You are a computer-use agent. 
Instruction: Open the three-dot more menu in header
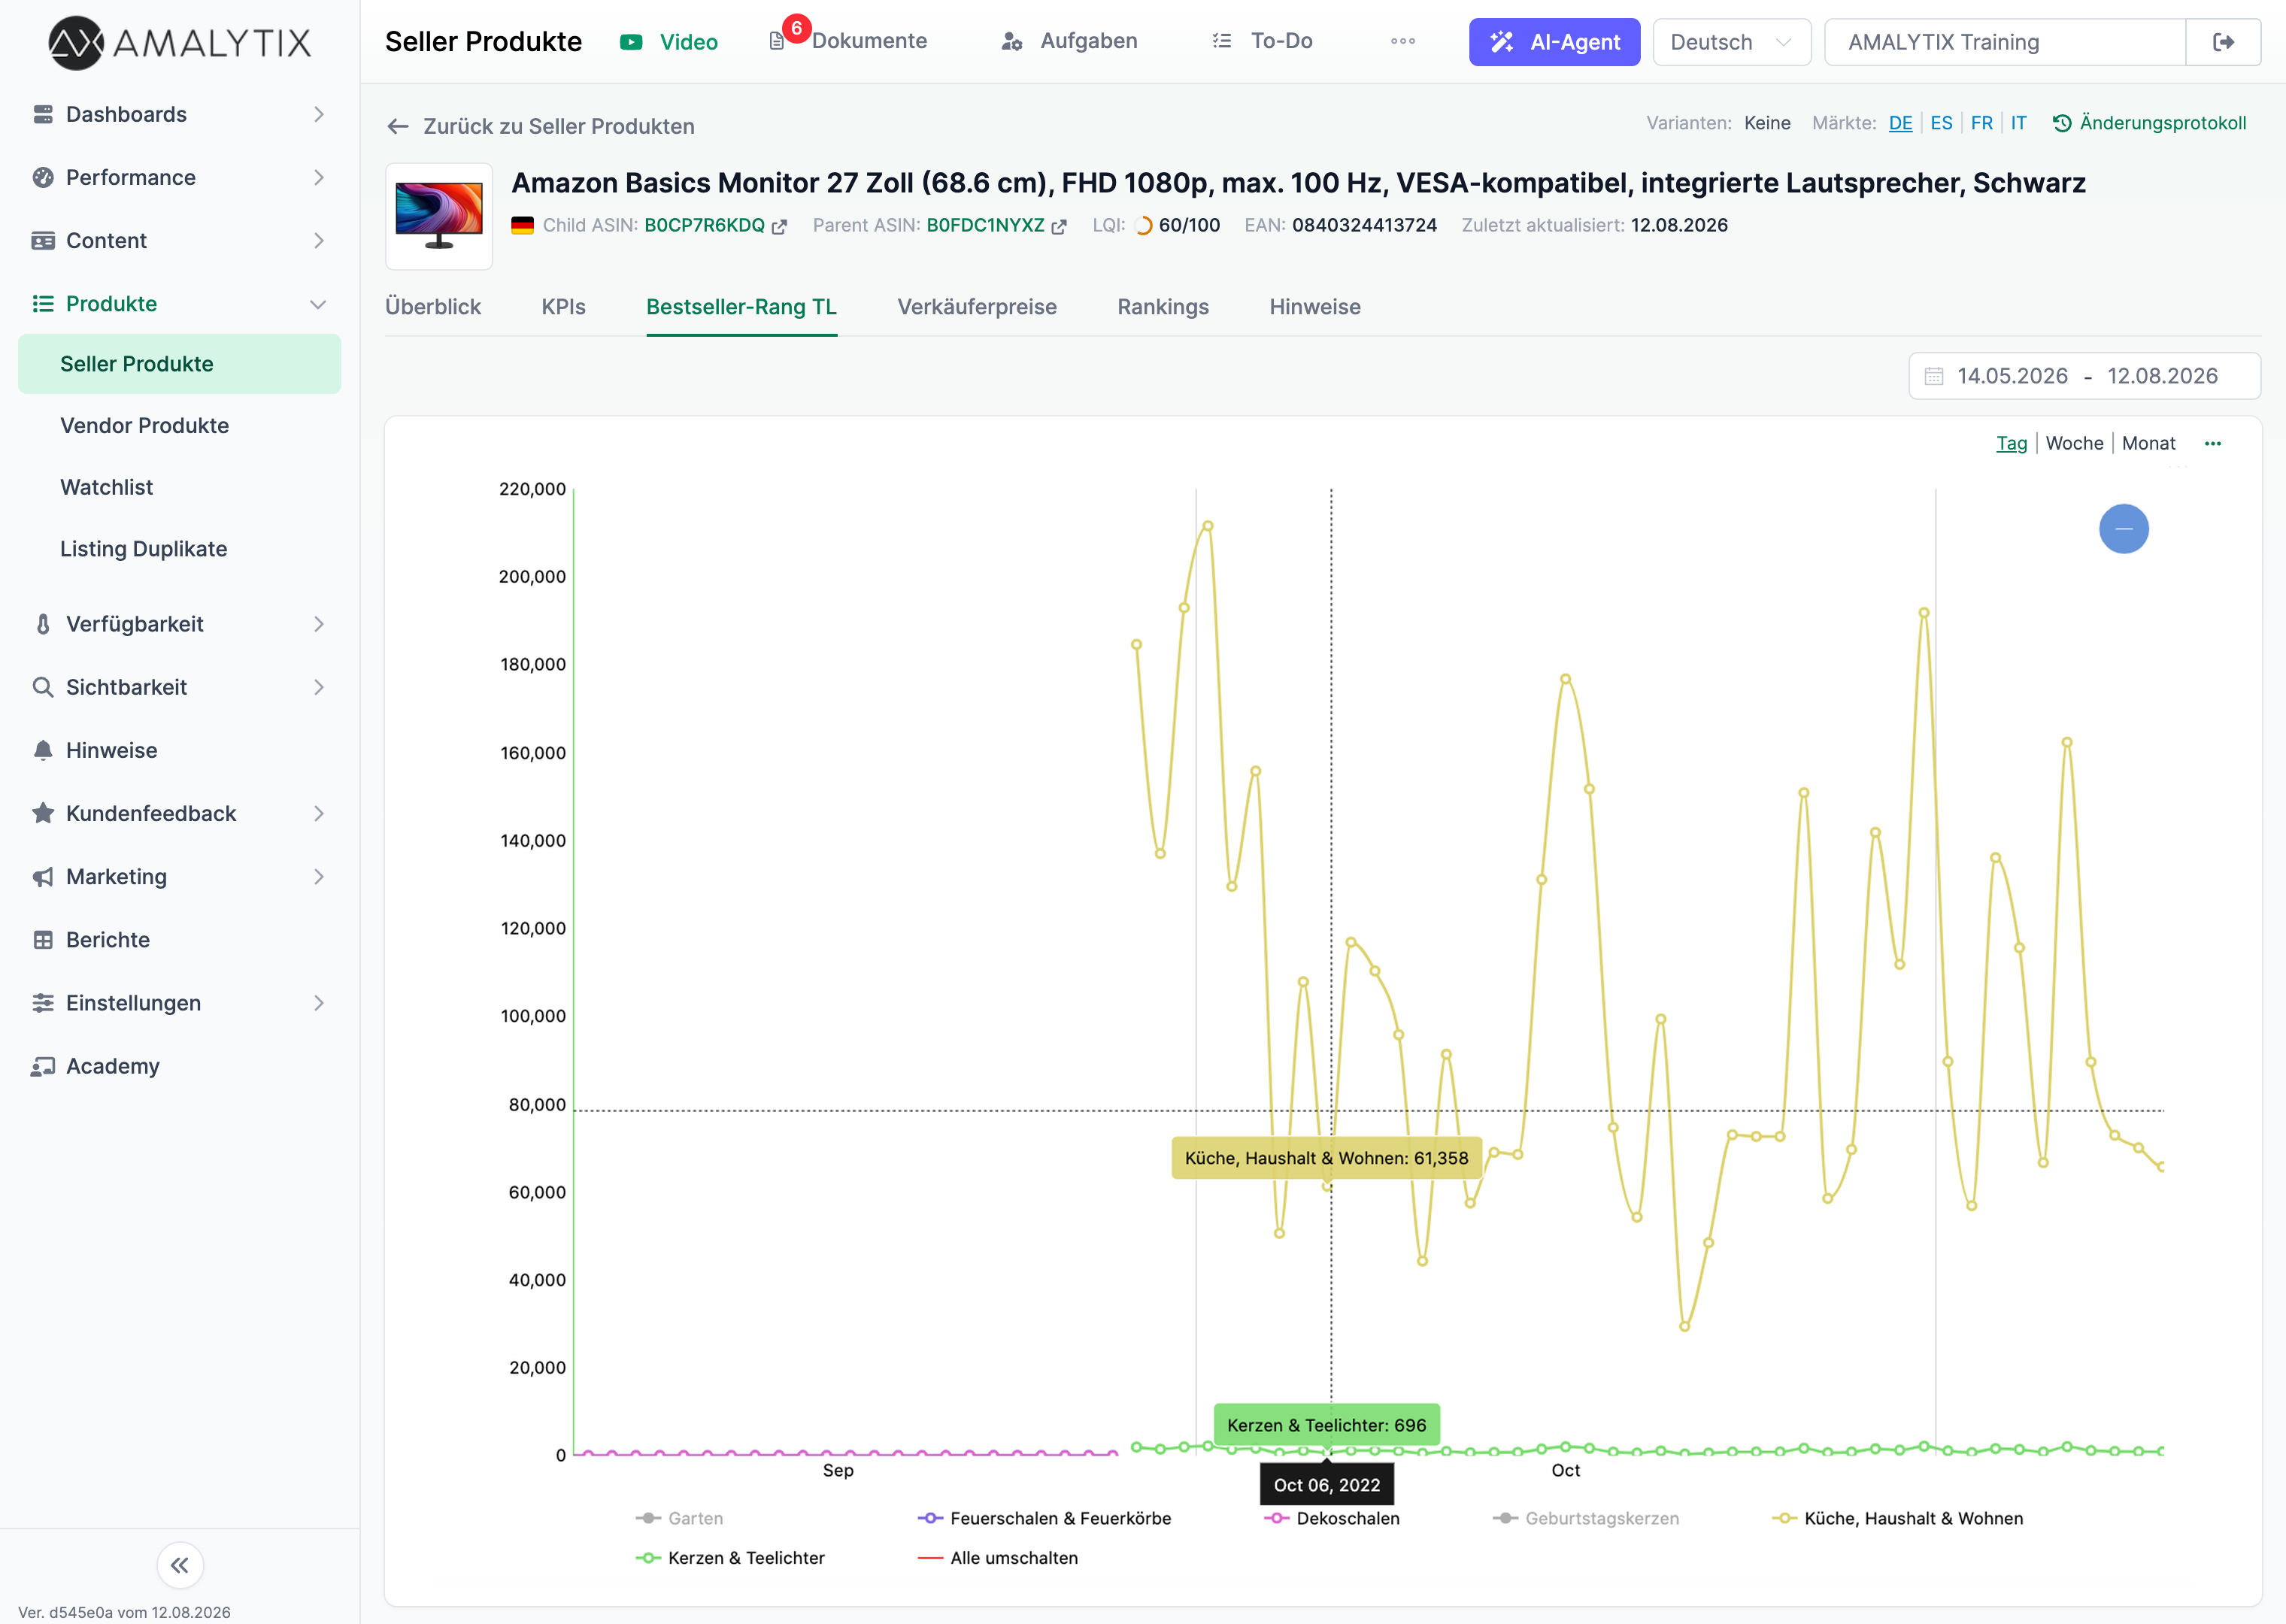[x=1403, y=41]
